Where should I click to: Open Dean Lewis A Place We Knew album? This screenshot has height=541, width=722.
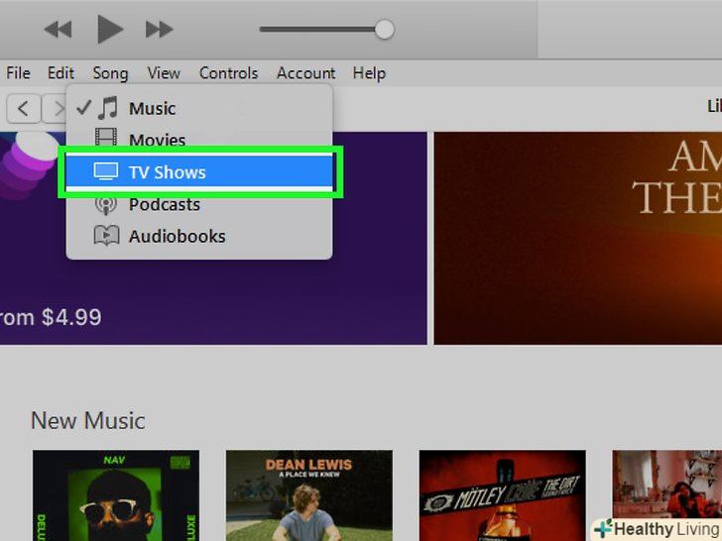(309, 495)
